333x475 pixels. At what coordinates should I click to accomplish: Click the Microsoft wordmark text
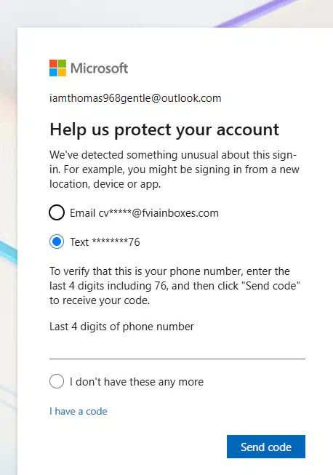tap(100, 68)
